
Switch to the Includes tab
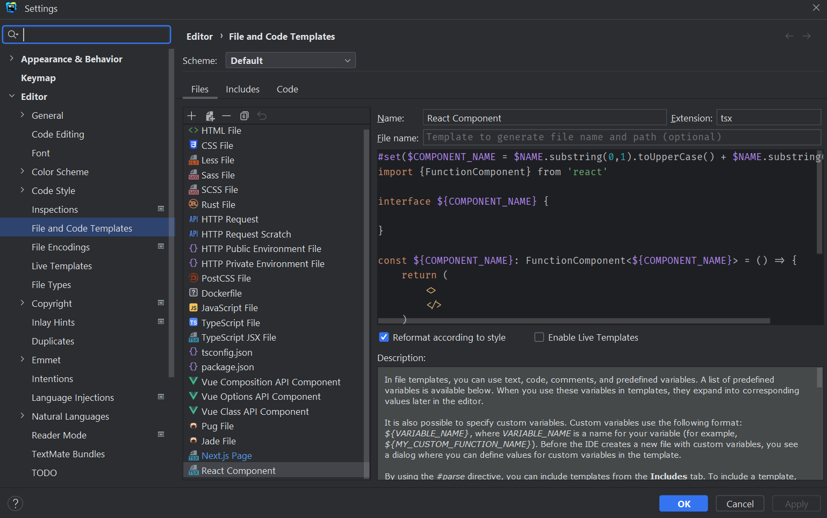click(242, 89)
